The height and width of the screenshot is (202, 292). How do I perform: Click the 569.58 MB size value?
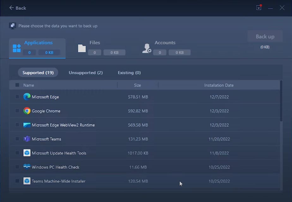[x=138, y=125]
